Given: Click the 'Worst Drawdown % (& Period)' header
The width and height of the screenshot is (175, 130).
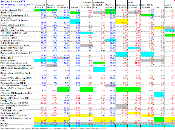Looking at the screenshot, I should 134,5.
